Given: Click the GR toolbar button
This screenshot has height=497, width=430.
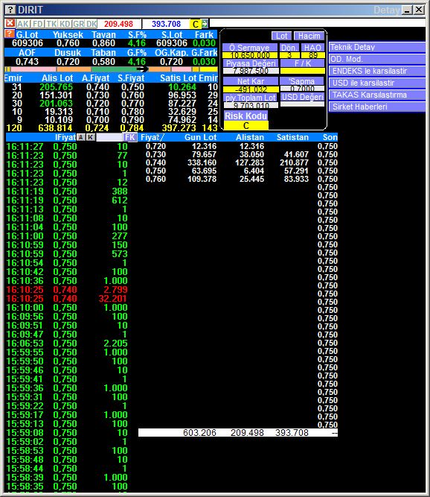Looking at the screenshot, I should [78, 24].
